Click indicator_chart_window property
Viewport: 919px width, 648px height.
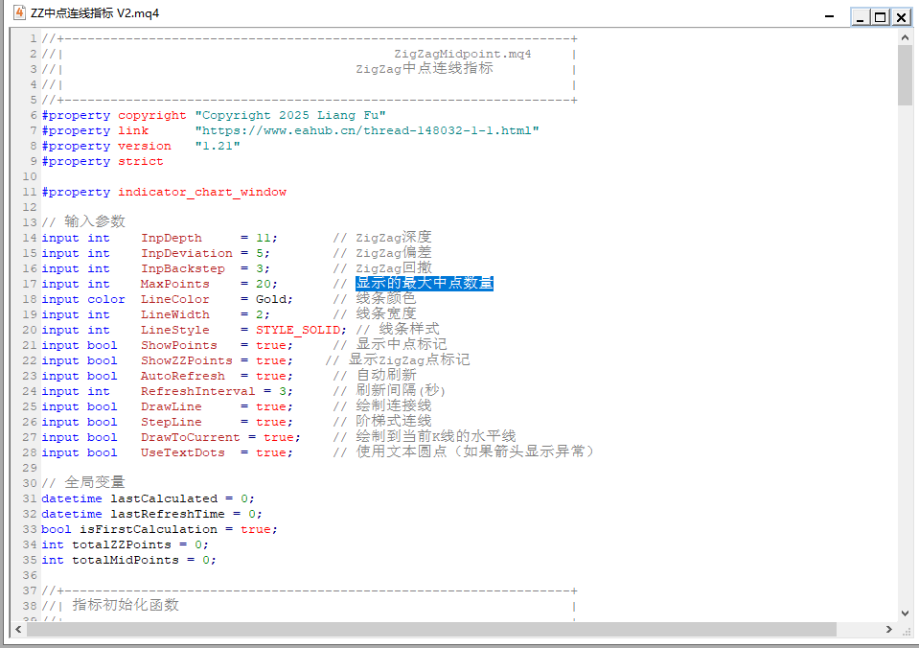[202, 192]
